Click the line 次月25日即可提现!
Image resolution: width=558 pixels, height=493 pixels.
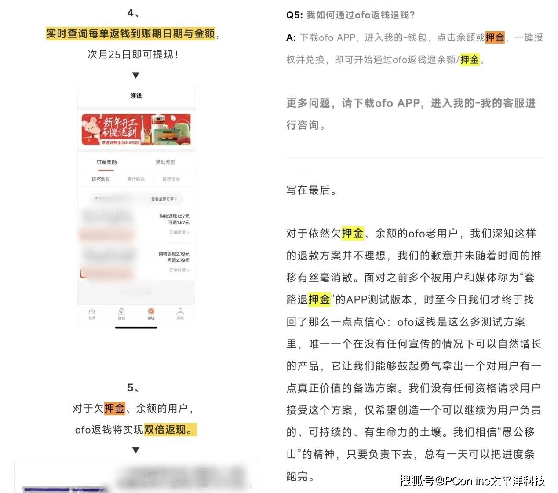click(x=133, y=55)
